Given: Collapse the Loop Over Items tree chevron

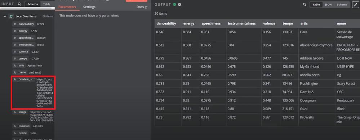Looking at the screenshot, I should coord(5,16).
